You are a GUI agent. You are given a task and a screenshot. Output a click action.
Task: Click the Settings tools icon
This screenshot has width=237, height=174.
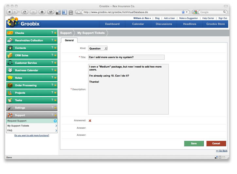tap(10, 108)
